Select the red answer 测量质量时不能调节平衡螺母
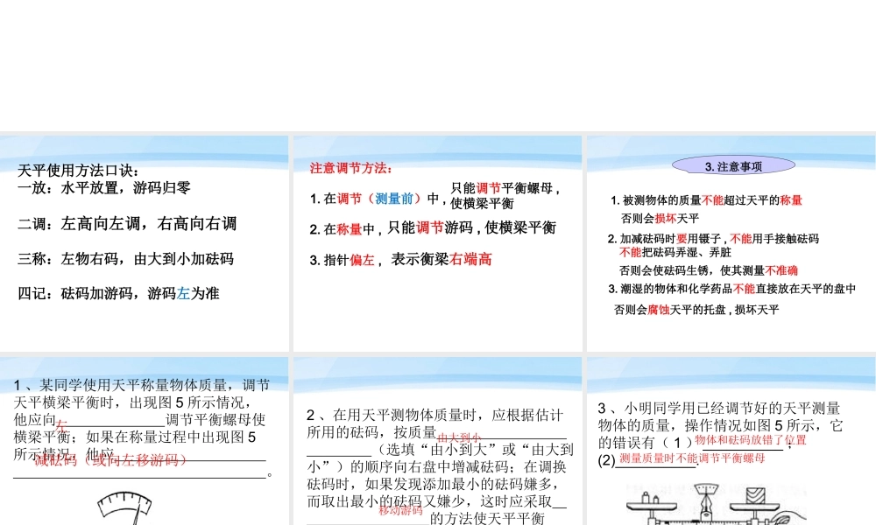The image size is (876, 525). coord(692,458)
